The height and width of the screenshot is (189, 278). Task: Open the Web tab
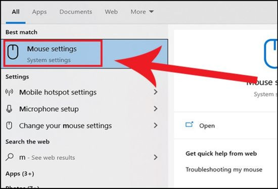[x=111, y=12]
